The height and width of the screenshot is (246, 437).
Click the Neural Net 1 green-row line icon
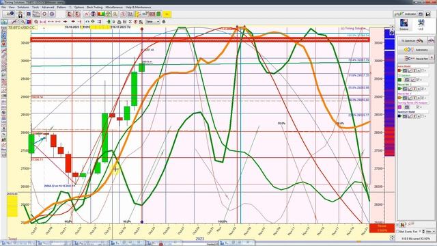coord(410,89)
